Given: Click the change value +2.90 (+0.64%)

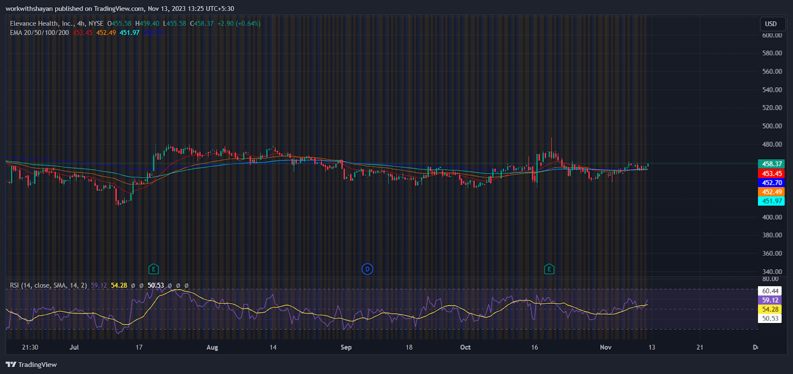Looking at the screenshot, I should coord(239,23).
